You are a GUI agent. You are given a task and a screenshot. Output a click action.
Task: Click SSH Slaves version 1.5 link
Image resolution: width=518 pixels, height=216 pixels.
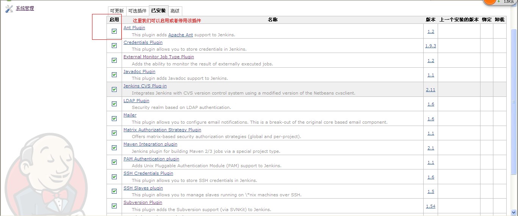(431, 191)
